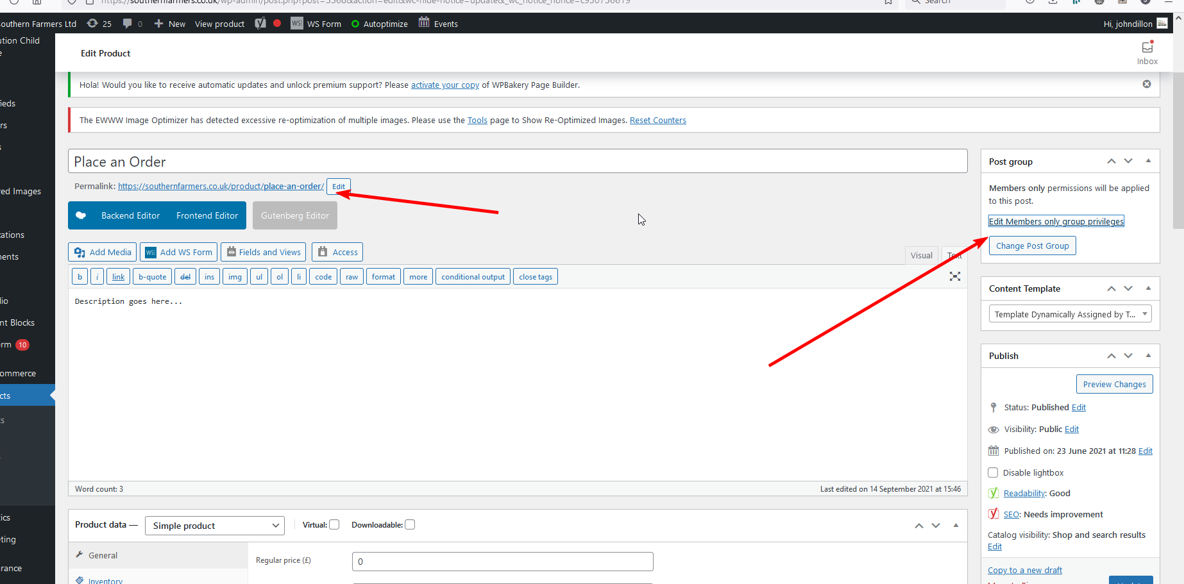Click the Yoast SEO icon in admin bar
1184x584 pixels.
[260, 24]
